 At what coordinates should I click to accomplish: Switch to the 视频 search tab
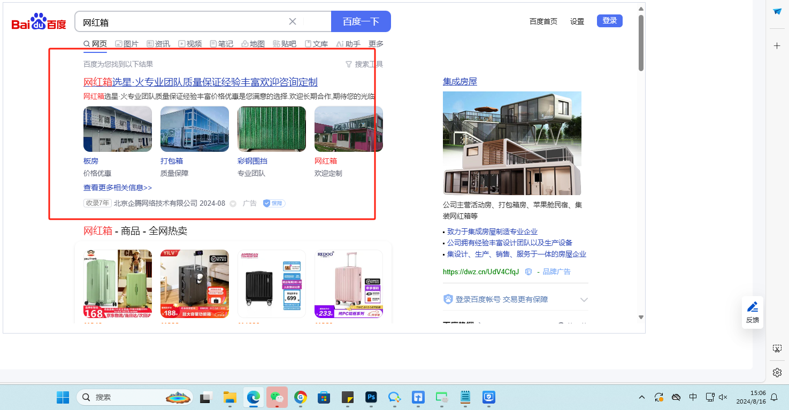[x=190, y=44]
